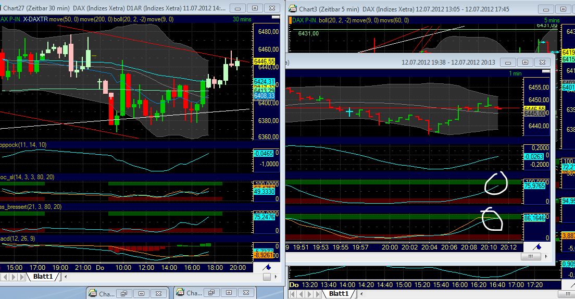
Task: Click the 15:00 time label in Chart3 axis
Action: pyautogui.click(x=403, y=285)
